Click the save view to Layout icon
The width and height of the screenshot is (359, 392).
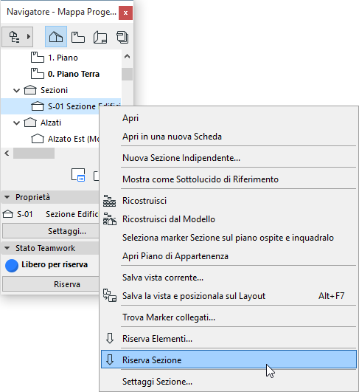tap(110, 295)
